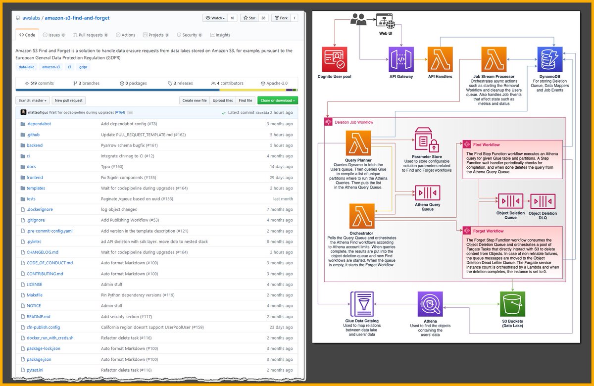This screenshot has width=594, height=386.
Task: Open the frontend folder
Action: (35, 178)
